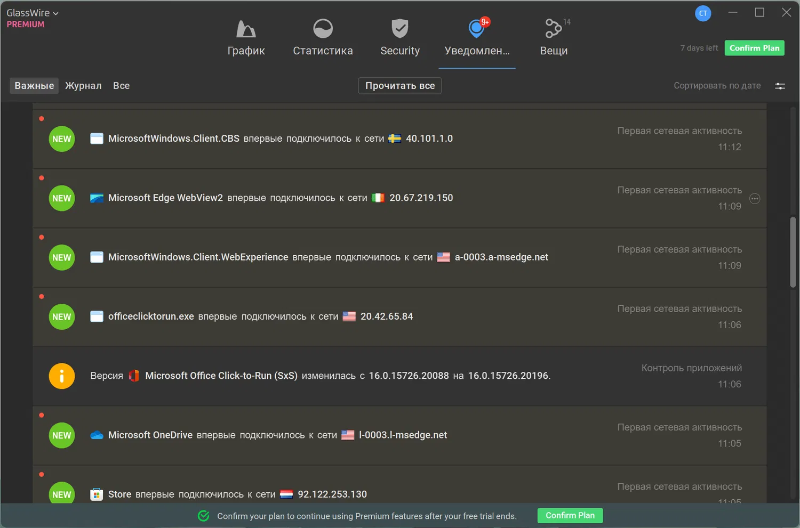Click the host a-0003.a-msedge.net
This screenshot has width=800, height=528.
pos(501,257)
